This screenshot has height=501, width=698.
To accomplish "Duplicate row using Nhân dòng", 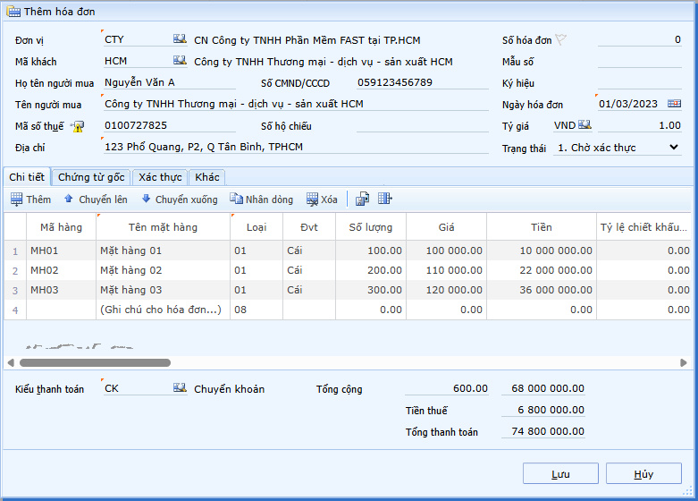I will (261, 200).
